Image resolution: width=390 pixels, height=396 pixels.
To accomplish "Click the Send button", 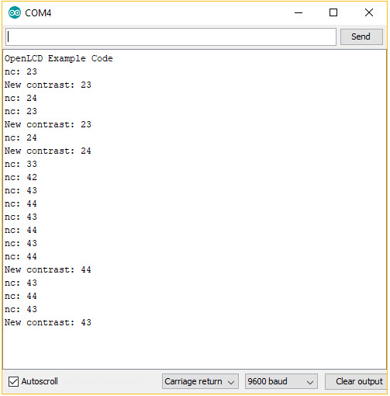I will point(361,36).
